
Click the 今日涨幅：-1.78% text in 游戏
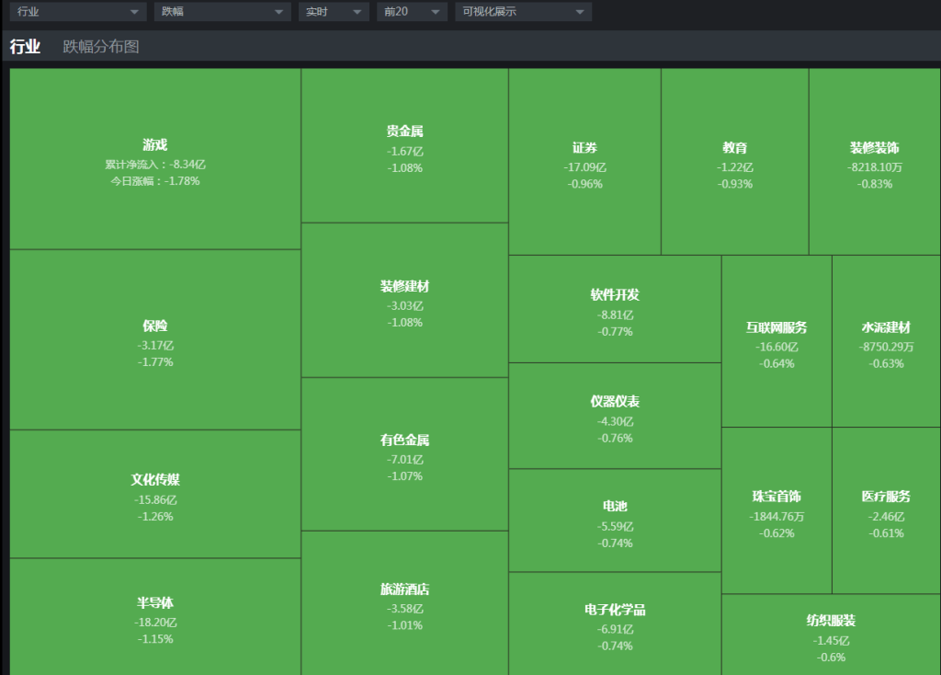coord(154,181)
